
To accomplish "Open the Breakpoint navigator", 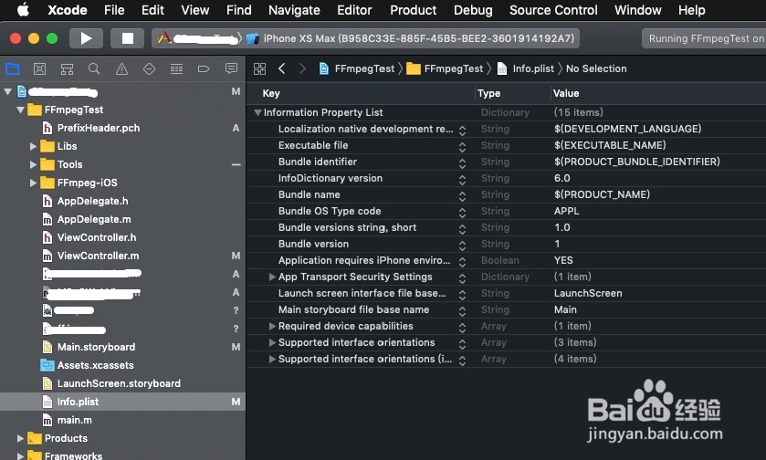I will click(x=204, y=69).
